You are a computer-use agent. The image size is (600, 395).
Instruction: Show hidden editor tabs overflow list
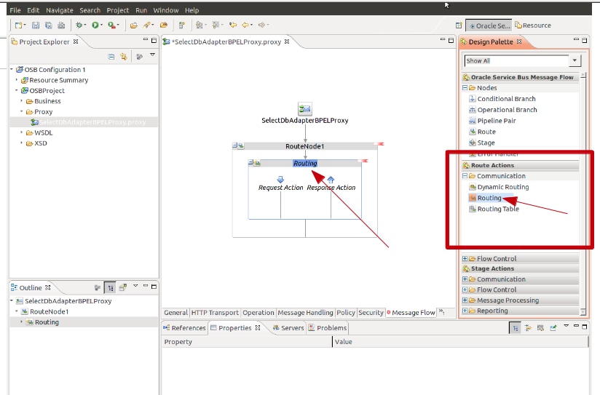441,312
